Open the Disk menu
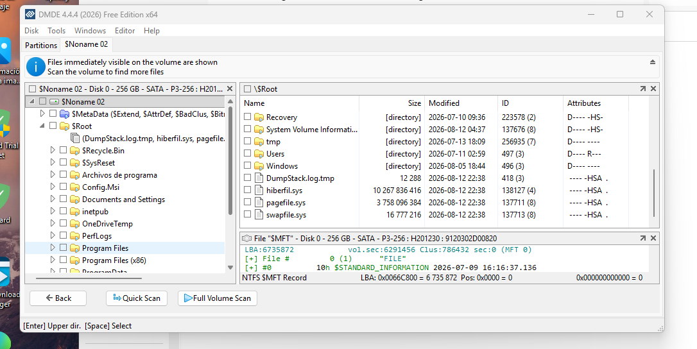Screen dimensions: 697x349 pyautogui.click(x=31, y=31)
